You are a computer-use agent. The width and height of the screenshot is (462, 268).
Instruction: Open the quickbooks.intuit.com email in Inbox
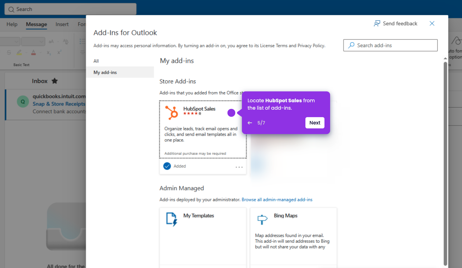(45, 104)
